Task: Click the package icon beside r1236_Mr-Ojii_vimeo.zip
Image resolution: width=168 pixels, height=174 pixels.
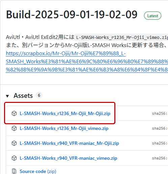Action: [x=14, y=128]
